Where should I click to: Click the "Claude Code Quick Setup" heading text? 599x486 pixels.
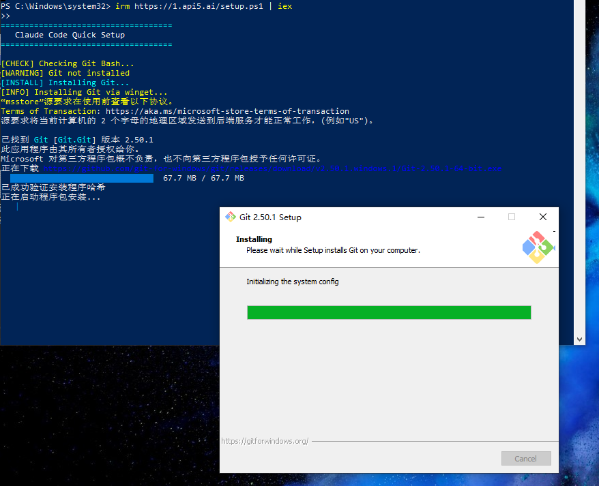[70, 35]
